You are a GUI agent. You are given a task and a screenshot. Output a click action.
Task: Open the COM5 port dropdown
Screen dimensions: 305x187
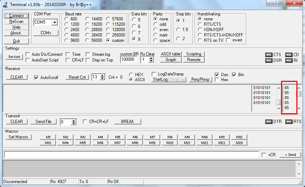coord(55,22)
